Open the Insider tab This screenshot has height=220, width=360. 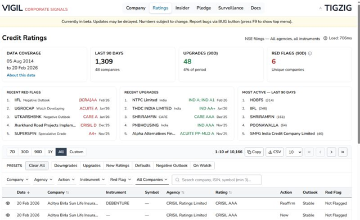[182, 8]
